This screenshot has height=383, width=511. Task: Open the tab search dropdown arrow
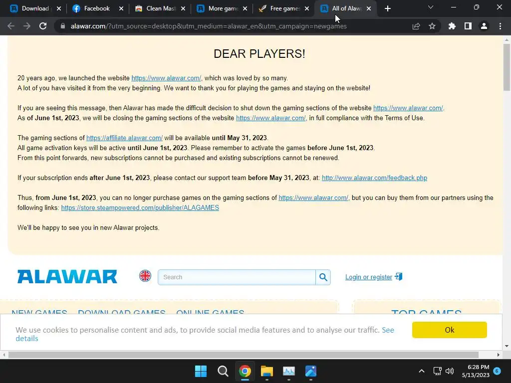431,7
